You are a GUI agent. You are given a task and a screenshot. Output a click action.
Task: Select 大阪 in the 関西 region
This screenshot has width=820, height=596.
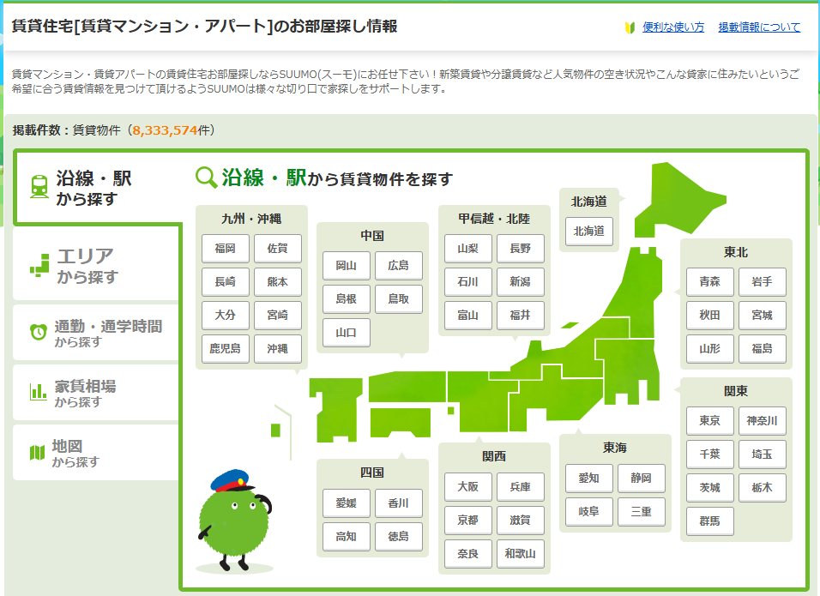468,487
